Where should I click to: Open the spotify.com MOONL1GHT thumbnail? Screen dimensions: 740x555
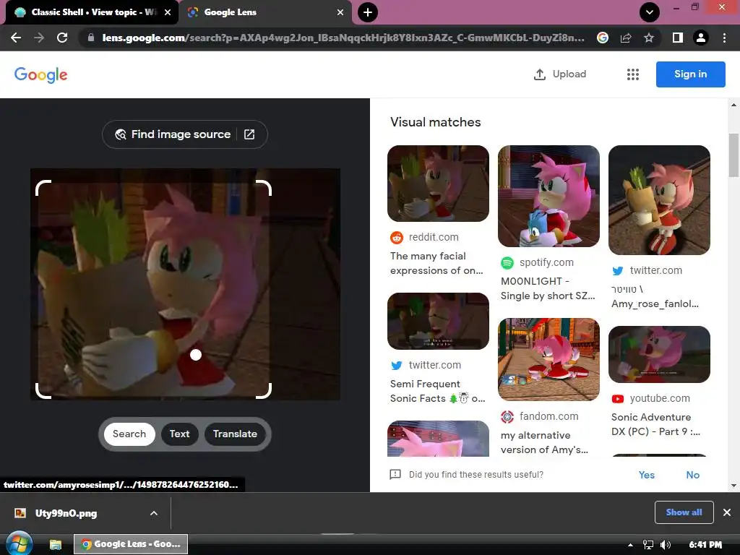(x=548, y=196)
